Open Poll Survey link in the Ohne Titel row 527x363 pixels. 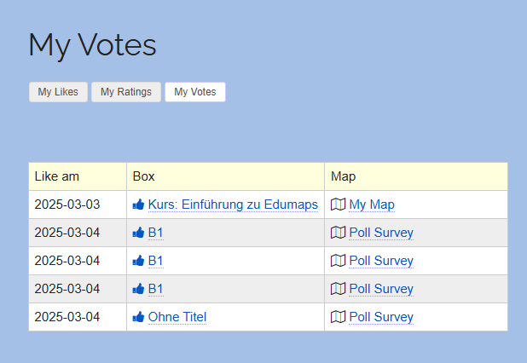pyautogui.click(x=381, y=317)
